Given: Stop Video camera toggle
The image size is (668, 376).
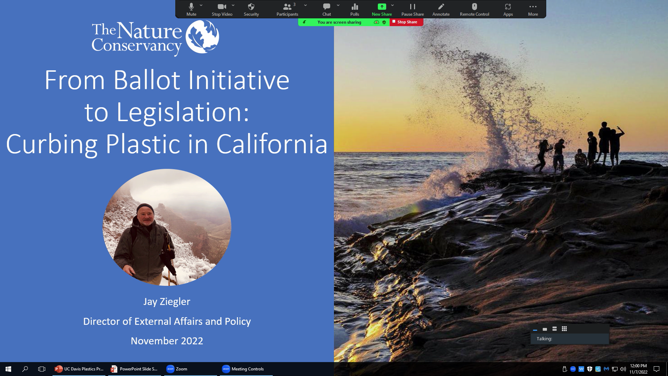Looking at the screenshot, I should pos(222,9).
